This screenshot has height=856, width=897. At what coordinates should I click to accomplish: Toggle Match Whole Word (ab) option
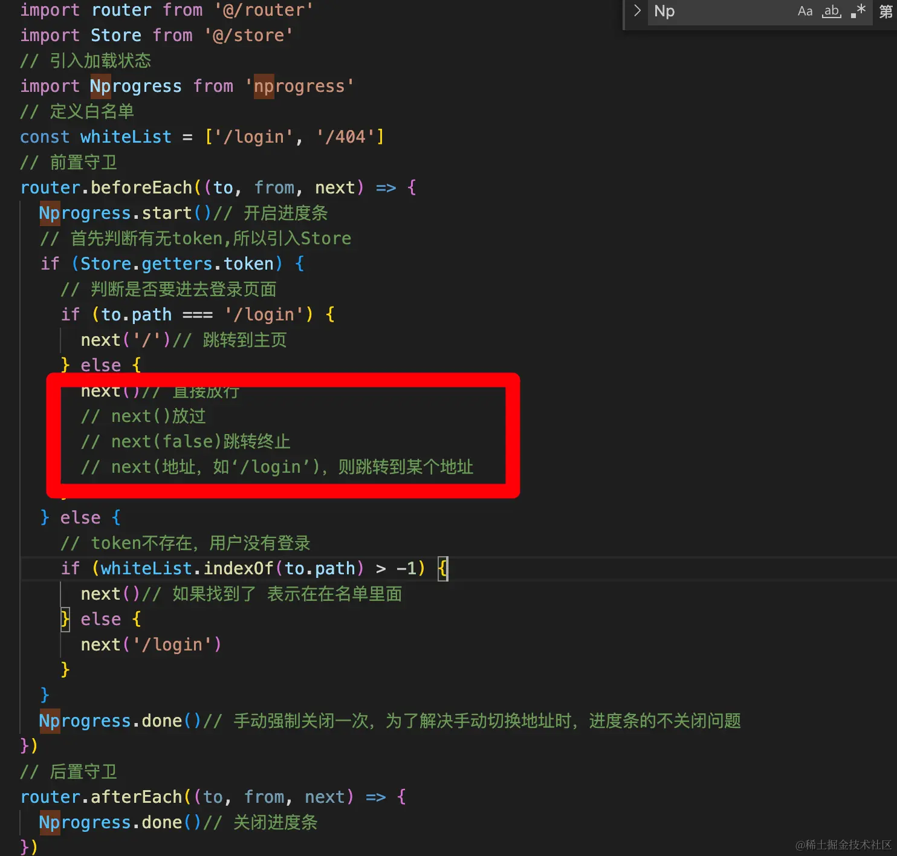coord(832,11)
